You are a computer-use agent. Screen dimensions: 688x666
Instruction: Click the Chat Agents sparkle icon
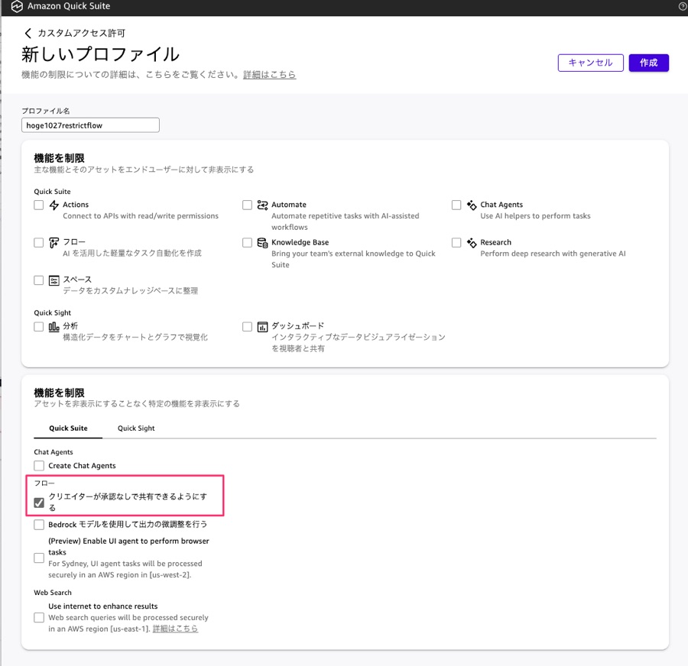[472, 205]
